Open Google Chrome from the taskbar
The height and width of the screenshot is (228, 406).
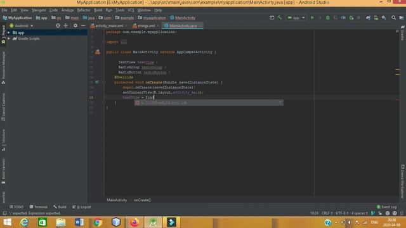[98, 222]
